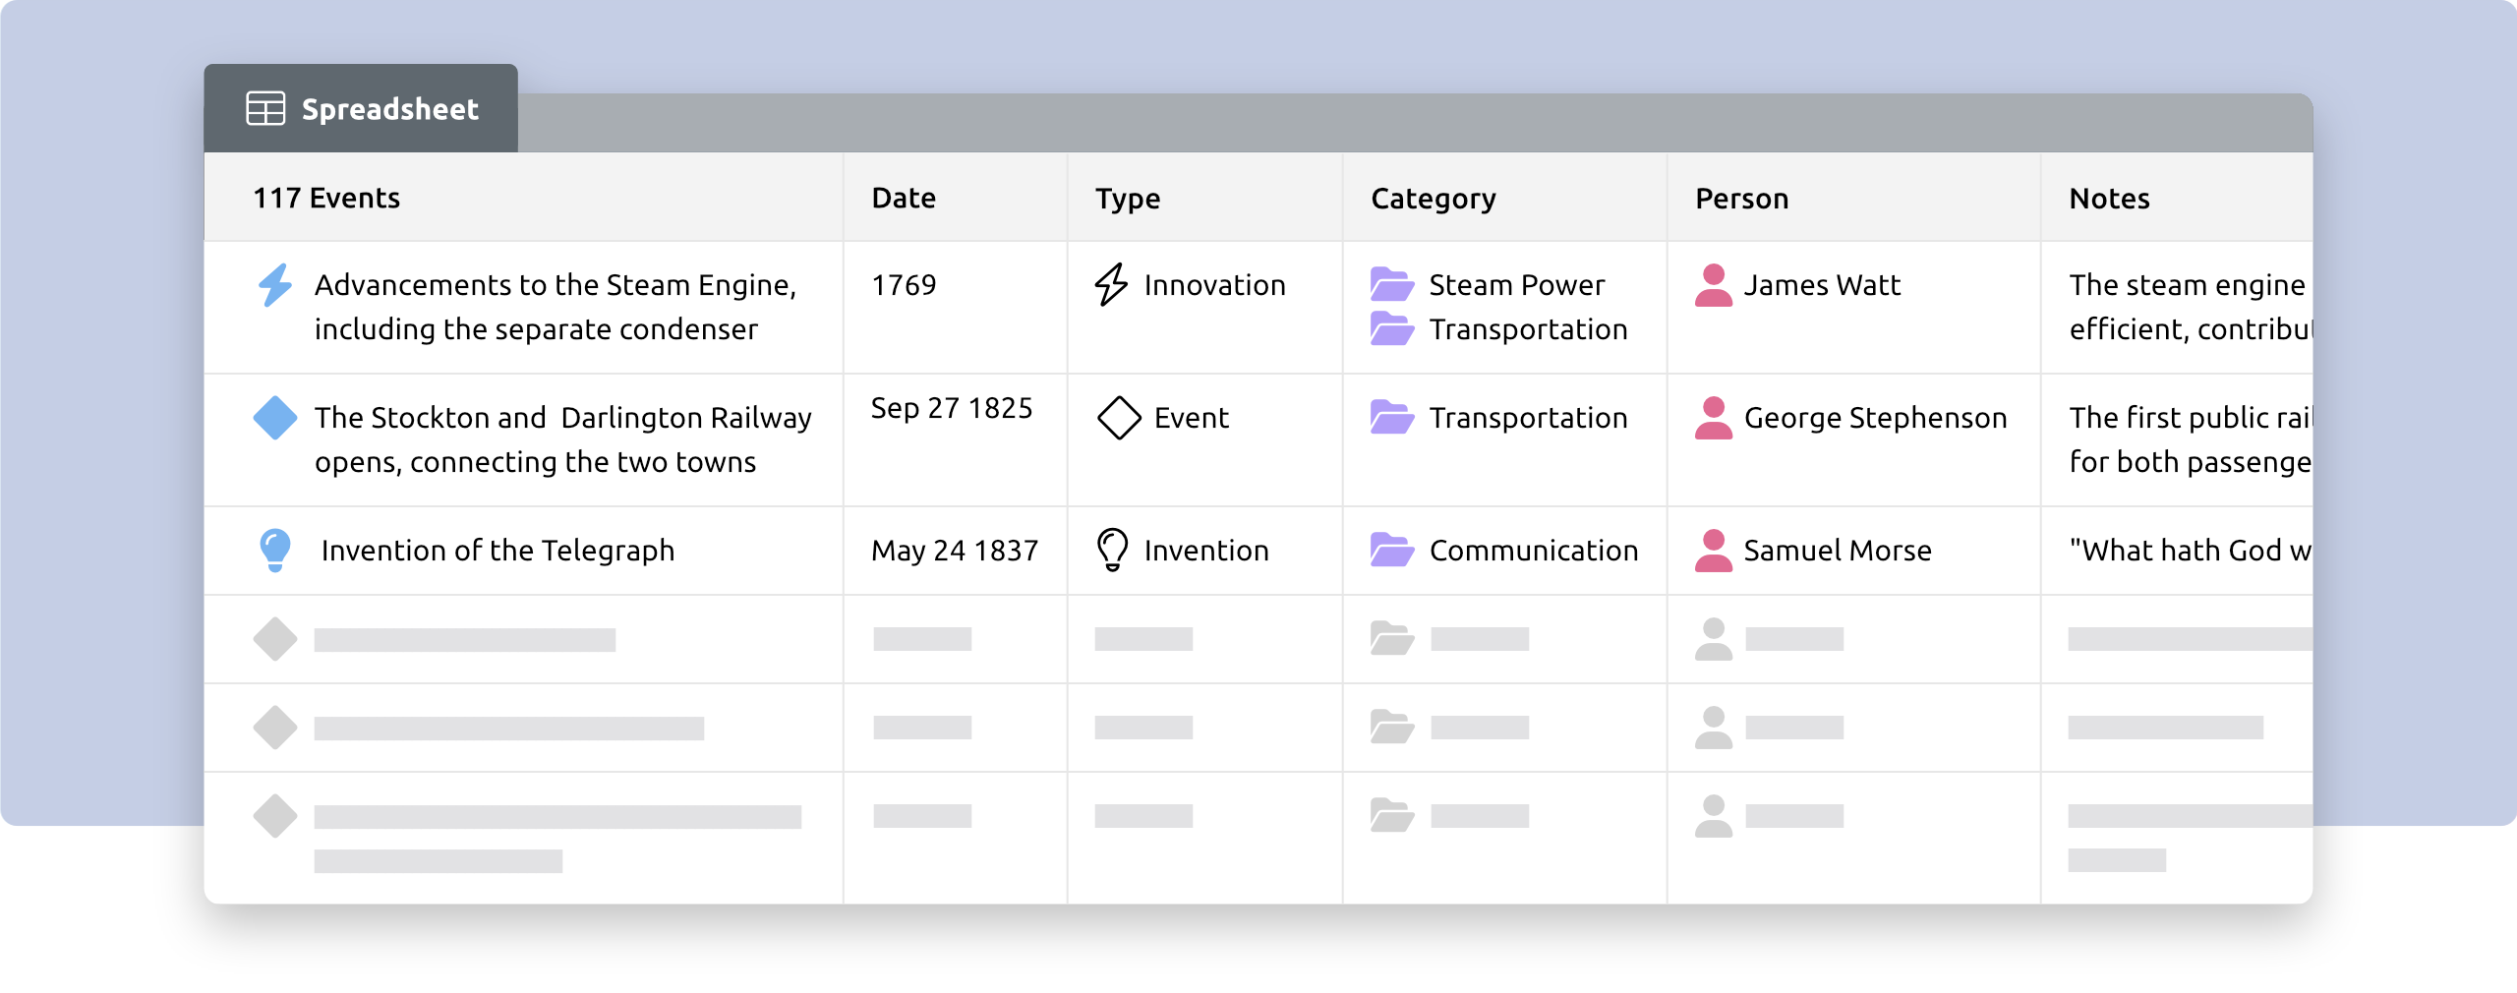
Task: Click the Steam Power folder icon
Action: pyautogui.click(x=1392, y=284)
